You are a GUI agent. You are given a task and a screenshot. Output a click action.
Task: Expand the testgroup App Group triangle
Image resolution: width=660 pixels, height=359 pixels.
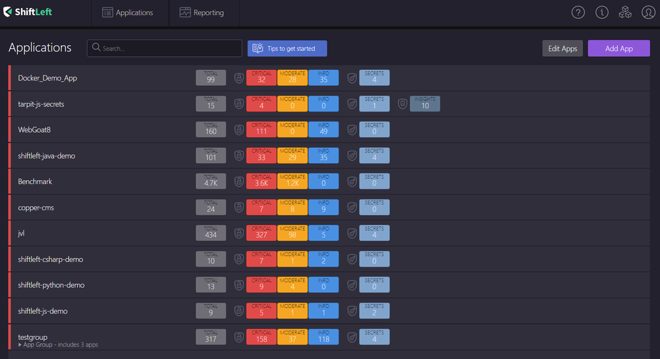(20, 344)
